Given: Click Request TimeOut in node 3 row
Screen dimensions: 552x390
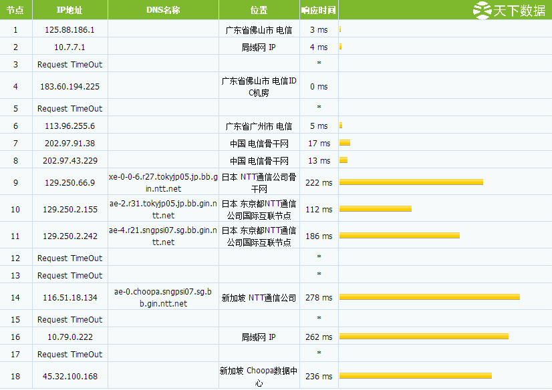Looking at the screenshot, I should coord(70,65).
